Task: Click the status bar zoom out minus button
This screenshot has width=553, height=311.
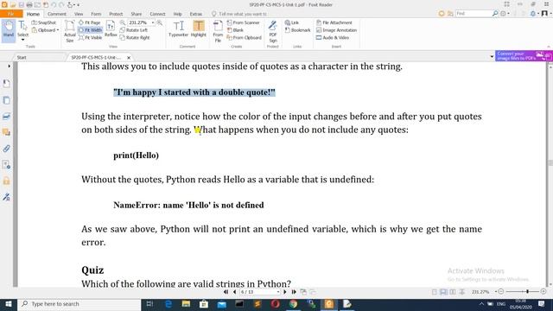Action: click(x=501, y=292)
